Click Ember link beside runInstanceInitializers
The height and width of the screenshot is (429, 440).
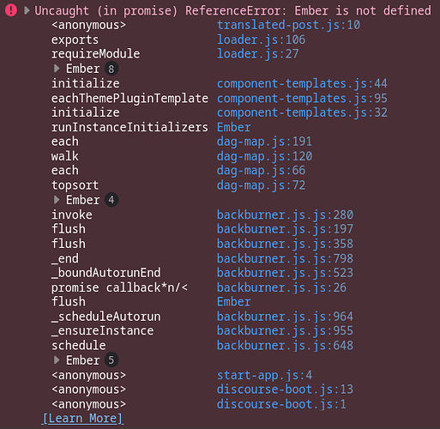click(x=234, y=127)
